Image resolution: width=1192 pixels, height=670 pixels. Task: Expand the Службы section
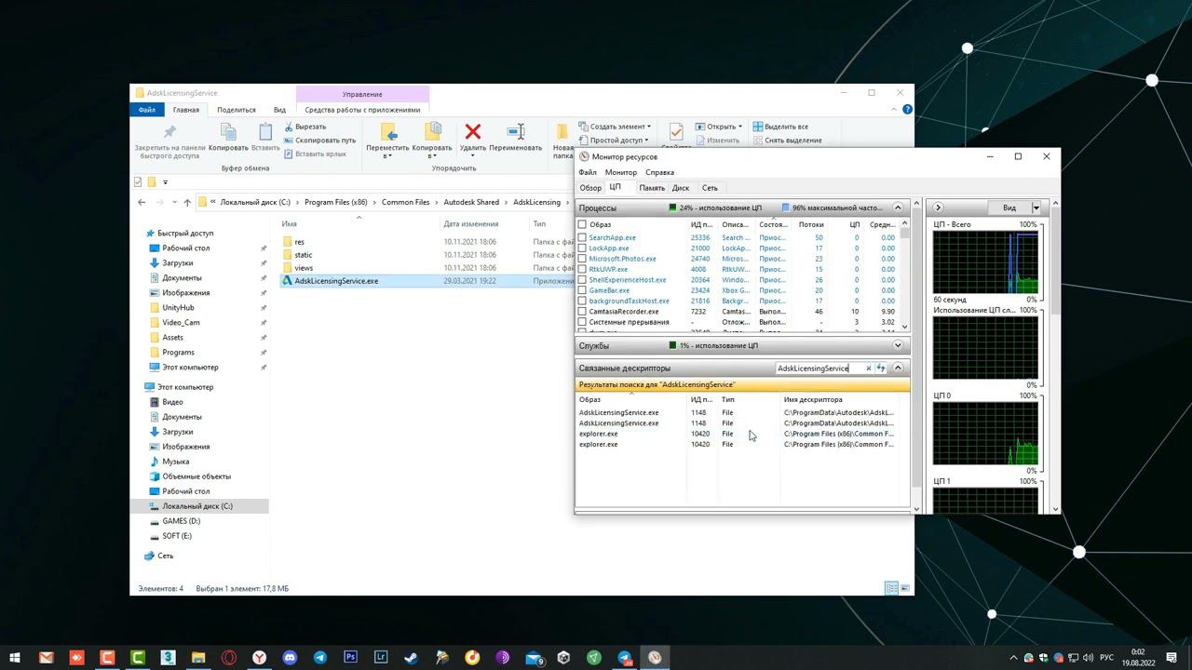pos(898,345)
